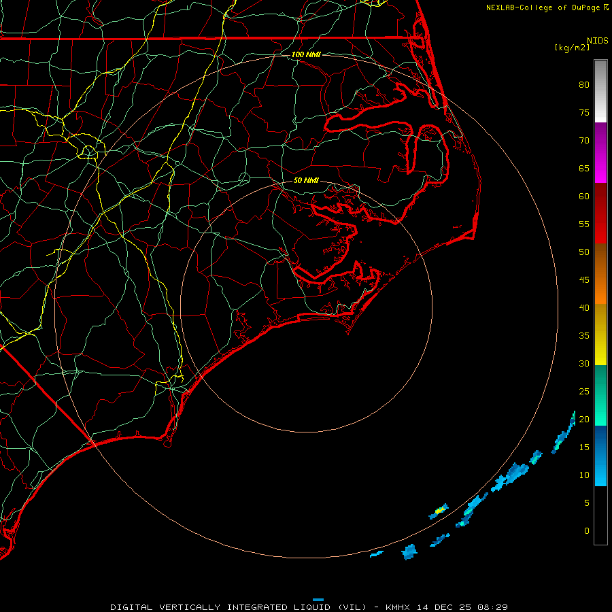Viewport: 612px width, 612px height.
Task: Click the "NEXLAB-College of DuPage" label
Action: click(543, 7)
